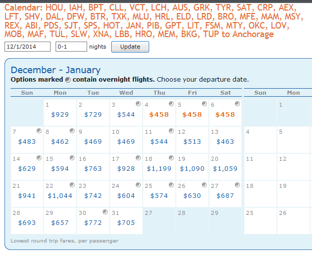Viewport: 312px width, 260px height.
Task: Select the $462 fare on December 8
Action: point(60,141)
